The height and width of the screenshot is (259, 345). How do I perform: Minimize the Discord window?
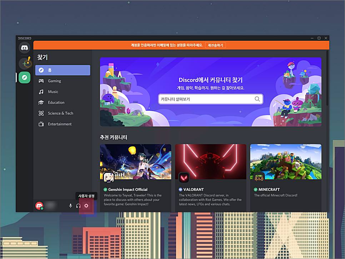[x=312, y=38]
